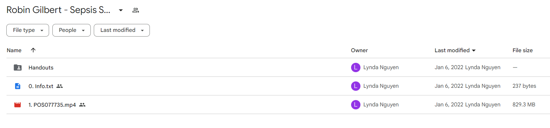Expand the People filter
550x128 pixels.
coord(71,30)
